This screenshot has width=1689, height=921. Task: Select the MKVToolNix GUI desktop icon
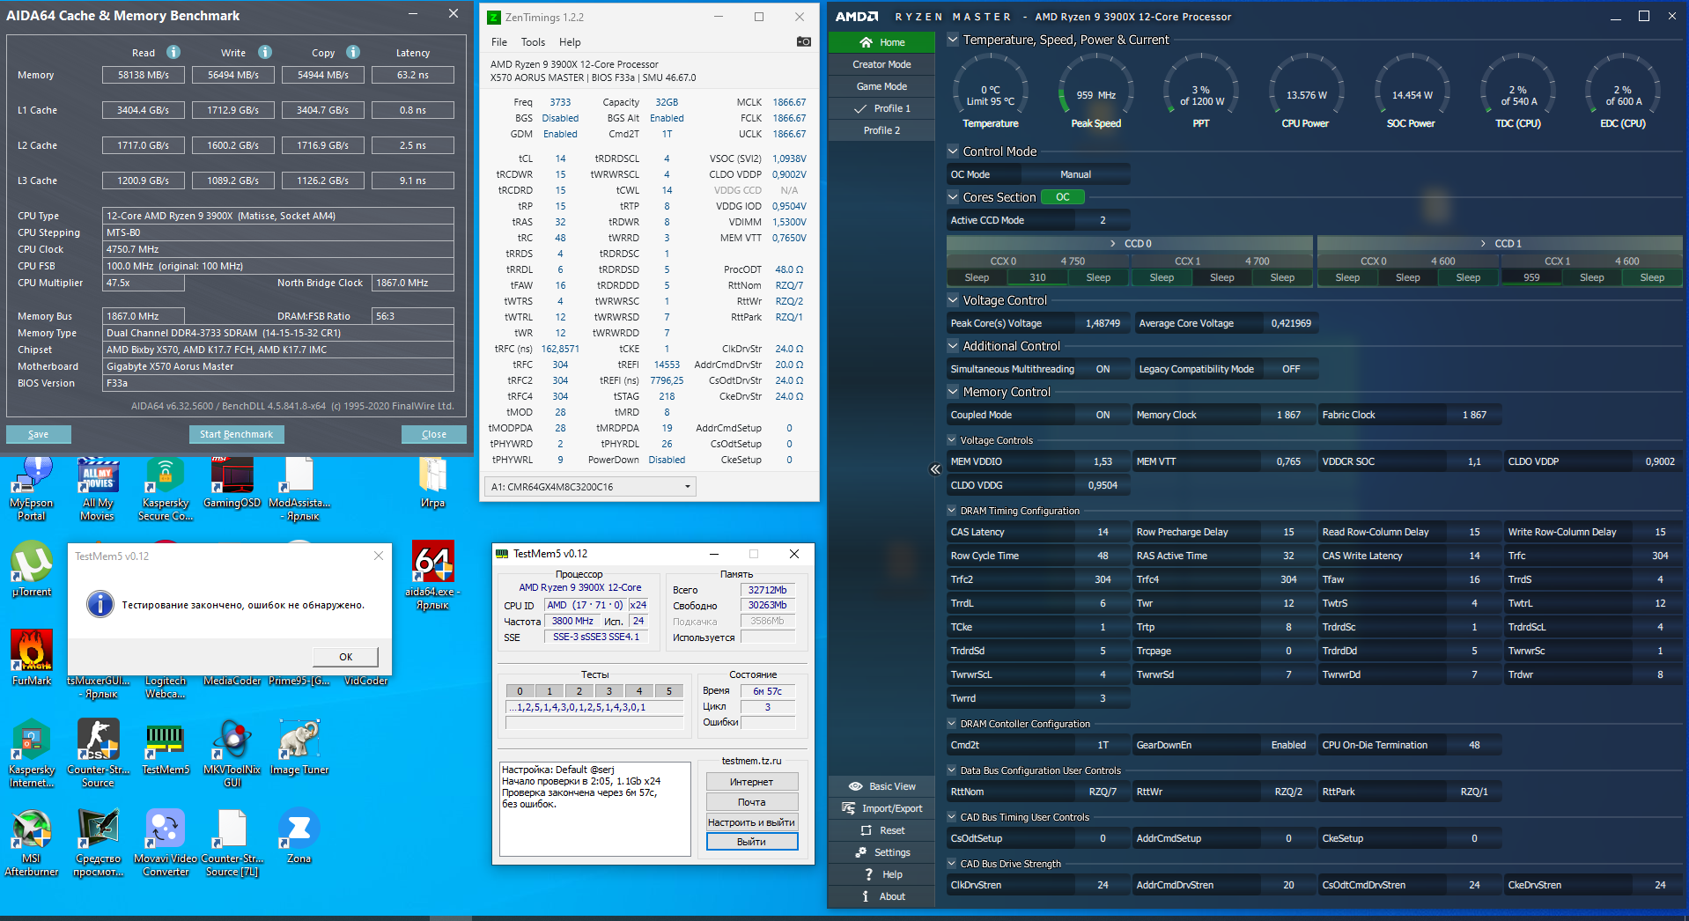pos(232,754)
